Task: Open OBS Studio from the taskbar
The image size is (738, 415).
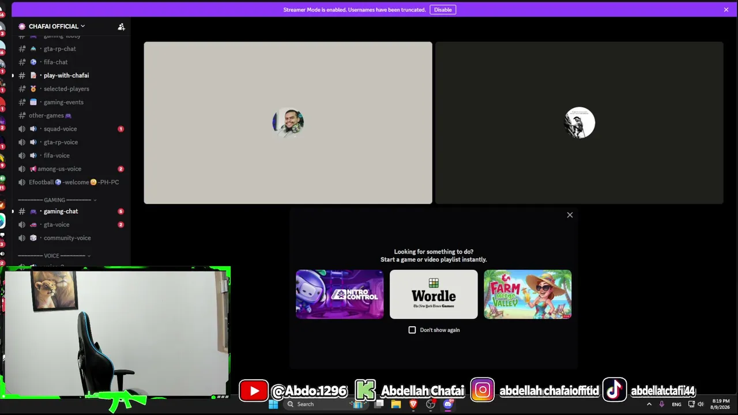Action: 431,404
